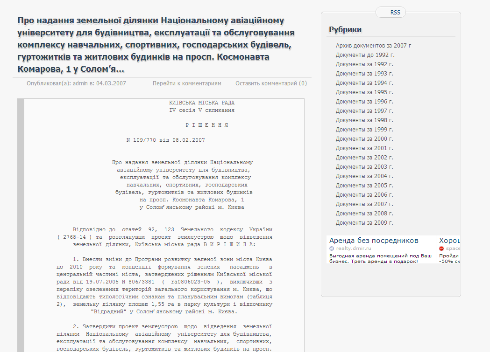Open Документы за 2003 г. category
The width and height of the screenshot is (490, 352).
click(x=364, y=167)
